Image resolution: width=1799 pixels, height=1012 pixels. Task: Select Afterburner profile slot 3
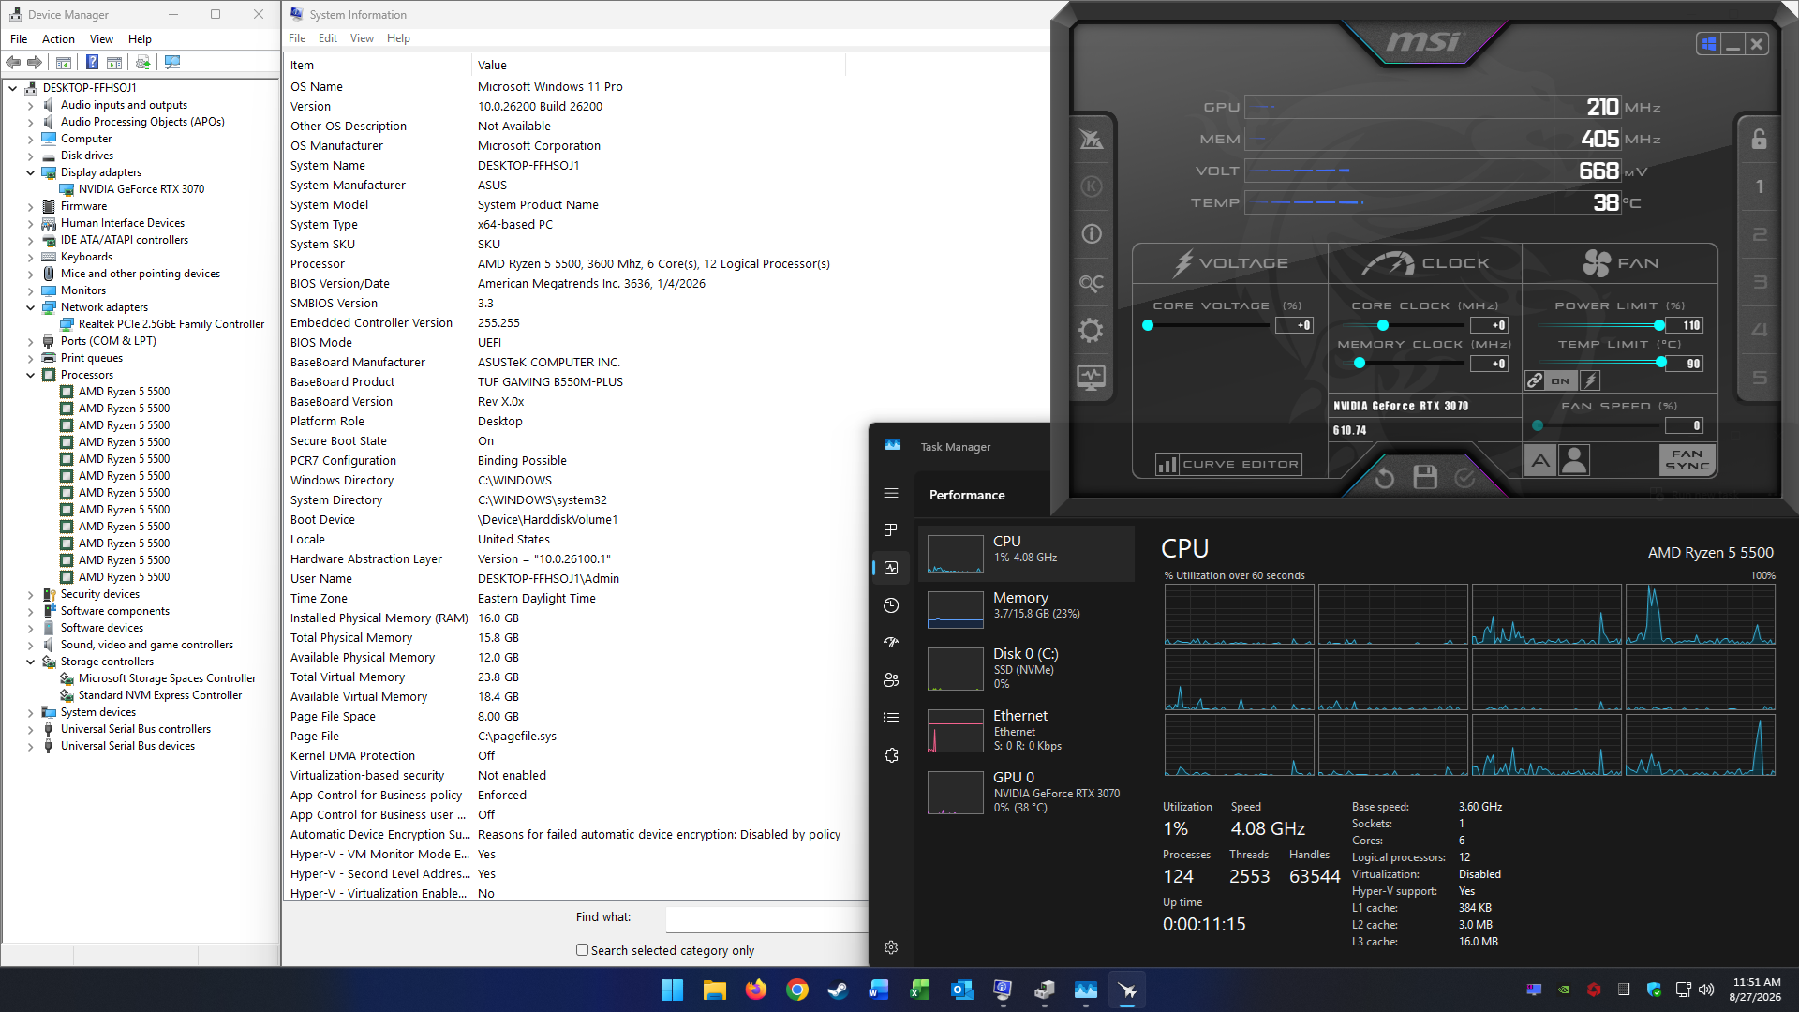tap(1760, 282)
